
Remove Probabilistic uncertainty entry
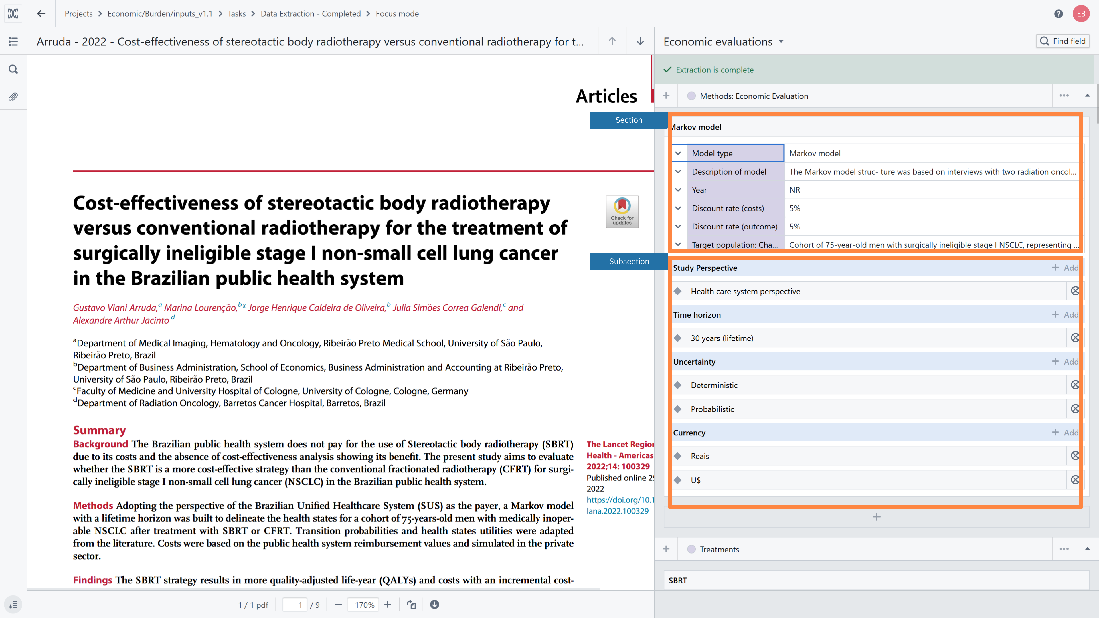tap(1075, 409)
